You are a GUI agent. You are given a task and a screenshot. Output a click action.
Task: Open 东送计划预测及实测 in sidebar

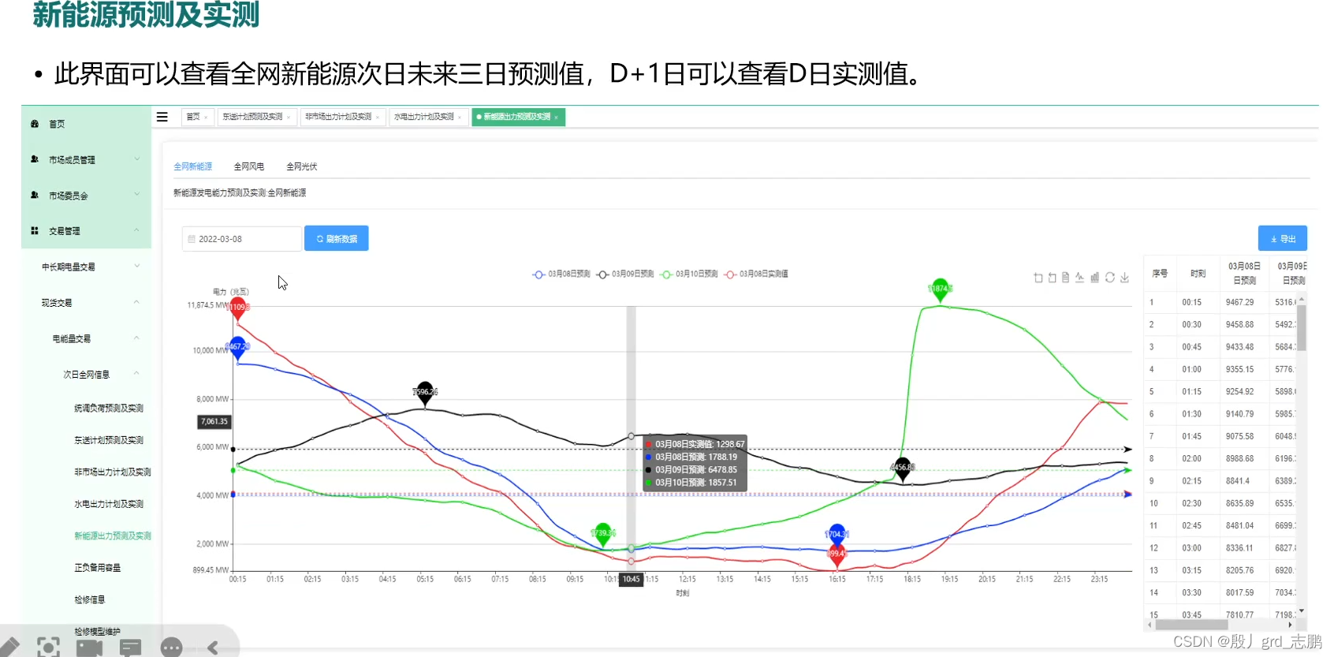[109, 440]
